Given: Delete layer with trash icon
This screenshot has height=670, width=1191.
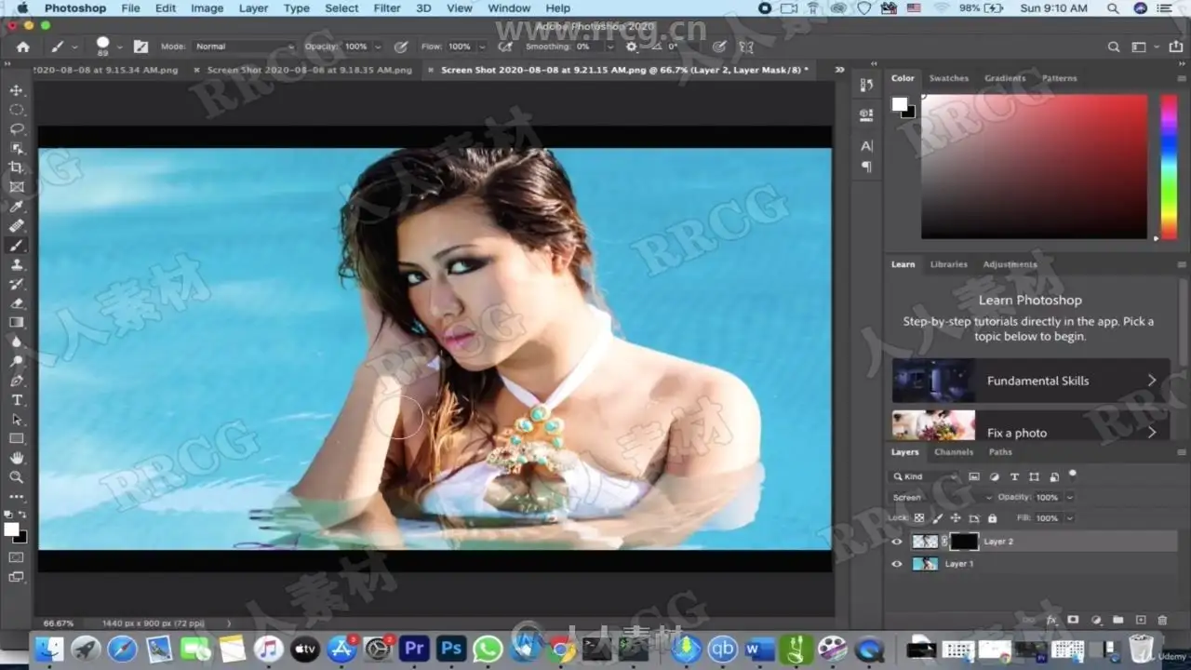Looking at the screenshot, I should [1162, 620].
